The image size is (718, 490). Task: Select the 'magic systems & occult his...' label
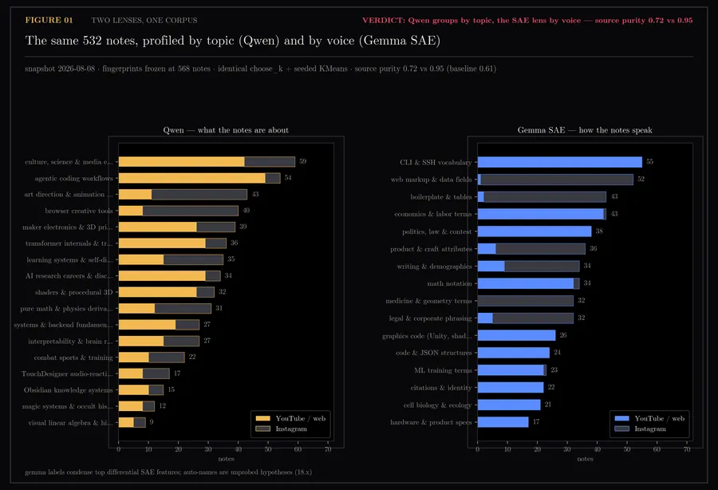(x=67, y=406)
